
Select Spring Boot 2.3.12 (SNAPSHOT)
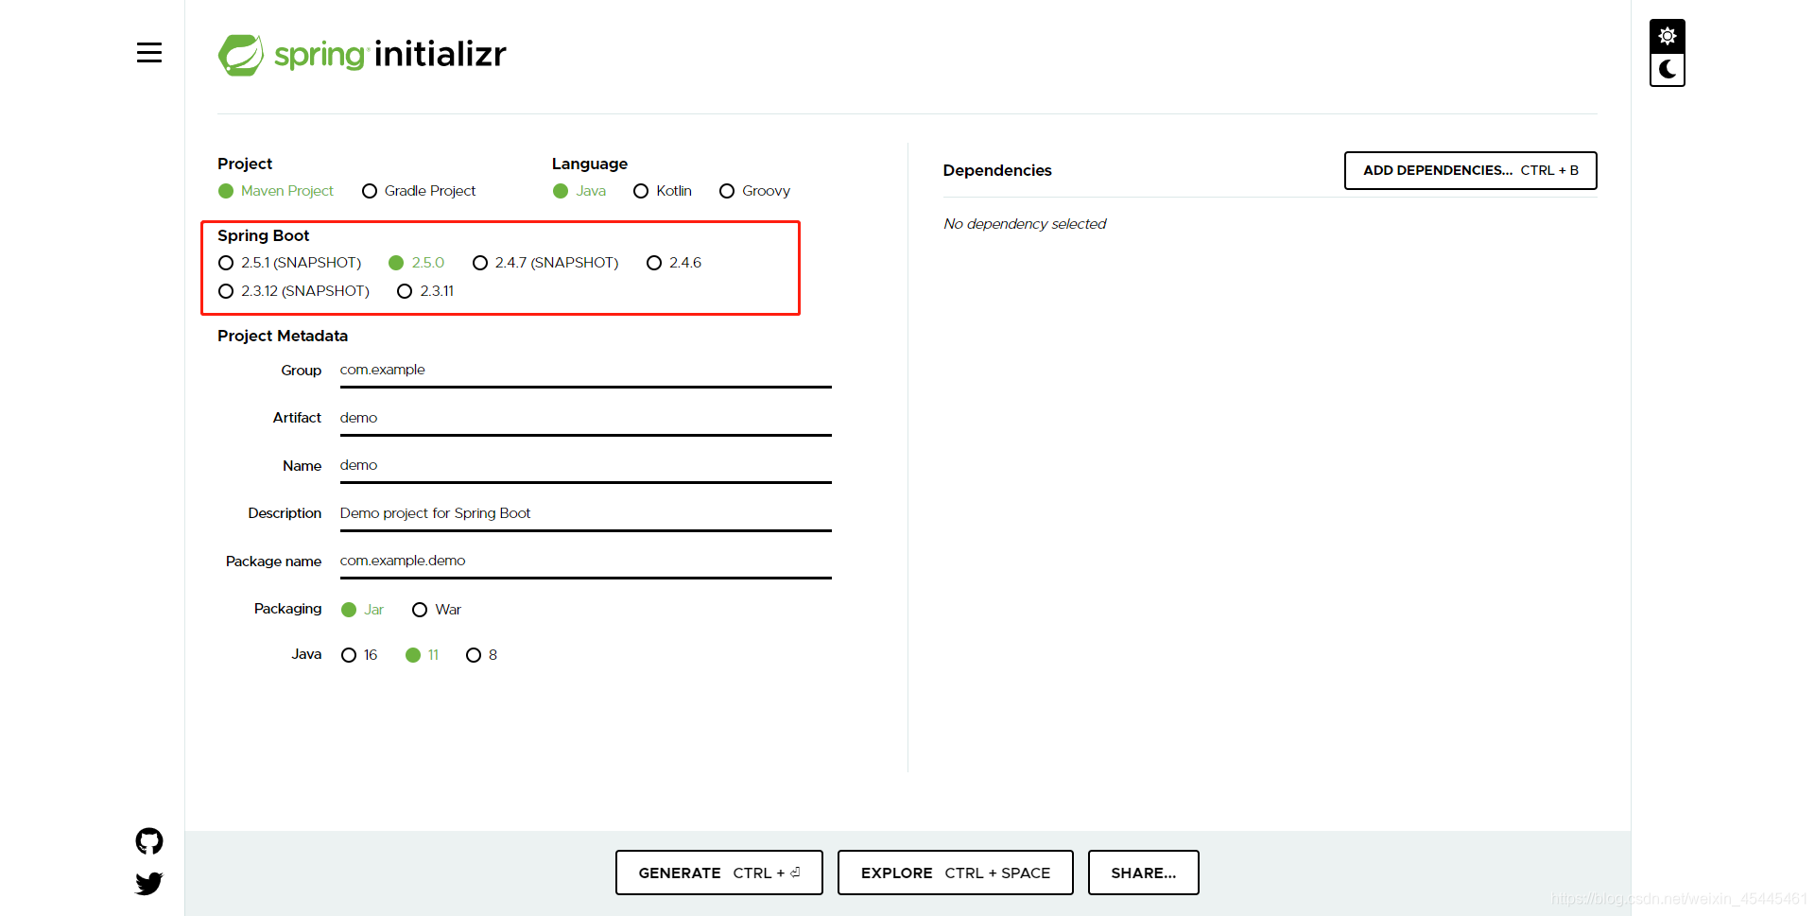click(x=294, y=291)
